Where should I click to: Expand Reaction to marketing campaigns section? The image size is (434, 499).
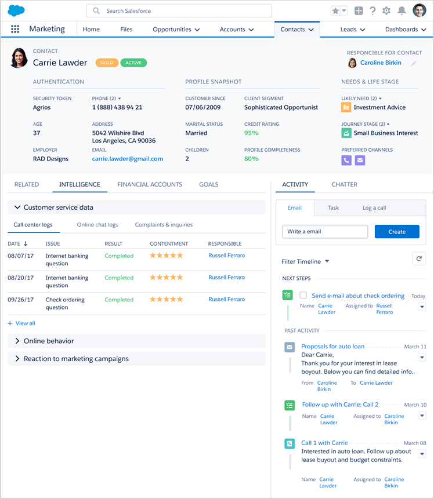coord(17,359)
